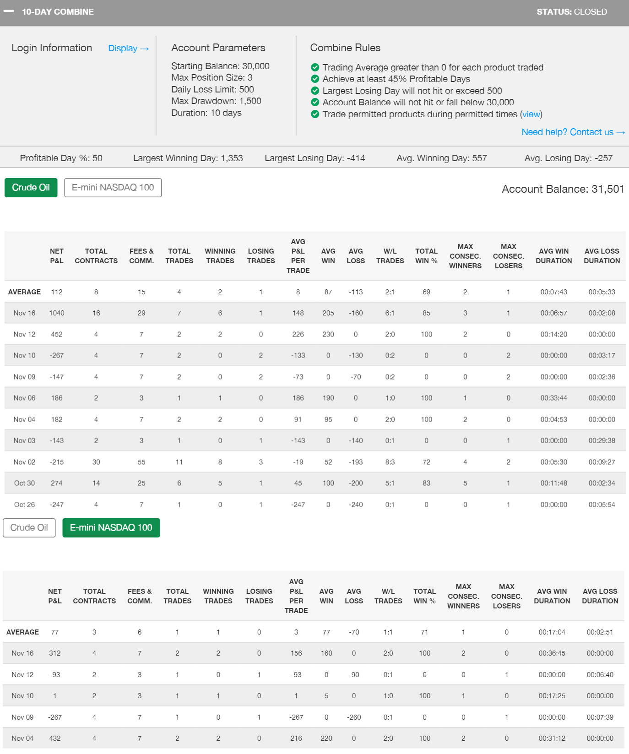
Task: Click the check icon beside 45% Profitable Days
Action: click(x=315, y=79)
